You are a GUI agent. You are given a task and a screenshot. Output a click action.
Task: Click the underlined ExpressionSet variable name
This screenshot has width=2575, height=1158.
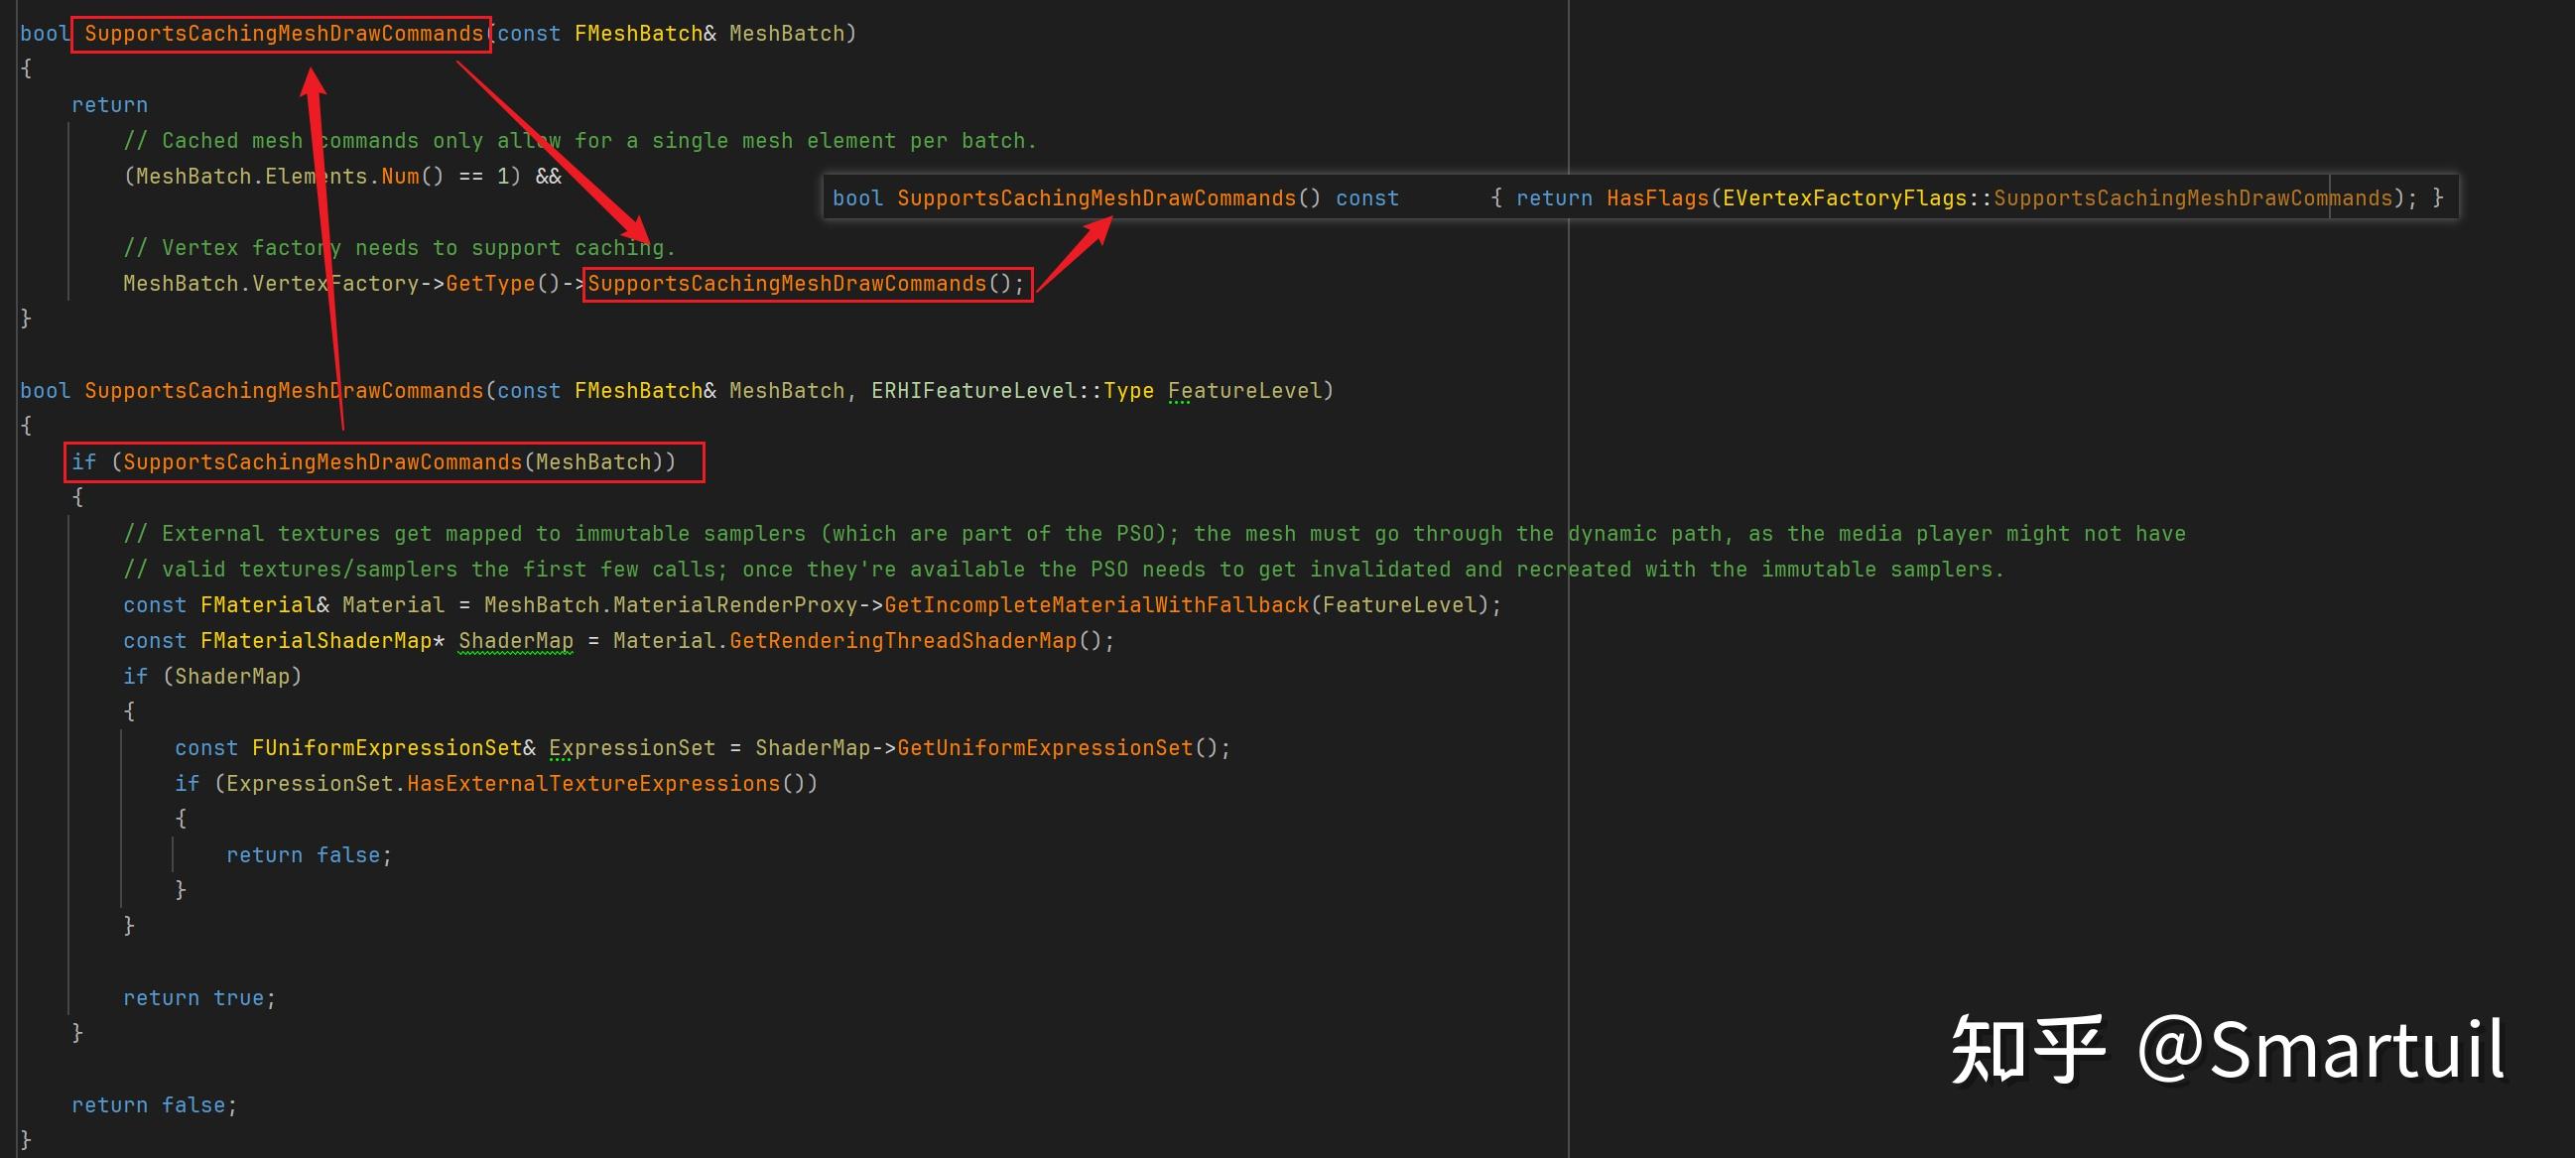(x=632, y=748)
